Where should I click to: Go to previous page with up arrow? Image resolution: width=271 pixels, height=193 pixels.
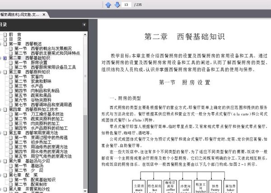pos(108,5)
